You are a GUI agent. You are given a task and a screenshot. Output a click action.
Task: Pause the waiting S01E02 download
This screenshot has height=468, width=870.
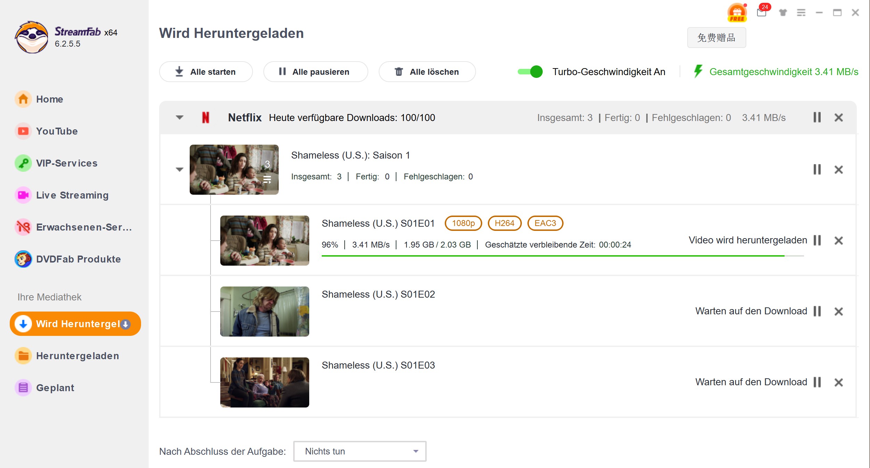817,311
